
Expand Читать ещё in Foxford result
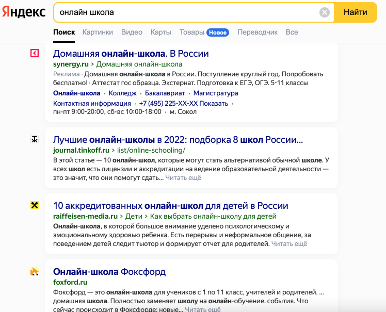pos(203,309)
